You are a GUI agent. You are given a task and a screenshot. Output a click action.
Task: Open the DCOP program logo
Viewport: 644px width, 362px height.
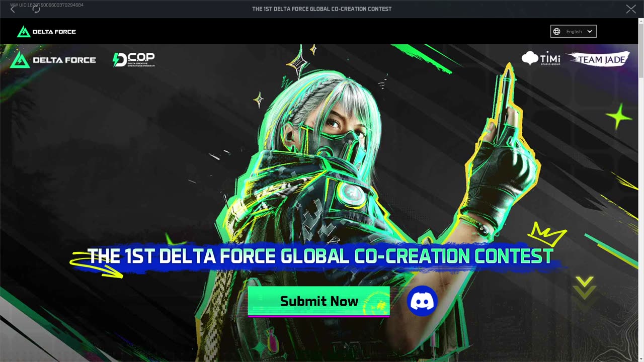pyautogui.click(x=133, y=60)
